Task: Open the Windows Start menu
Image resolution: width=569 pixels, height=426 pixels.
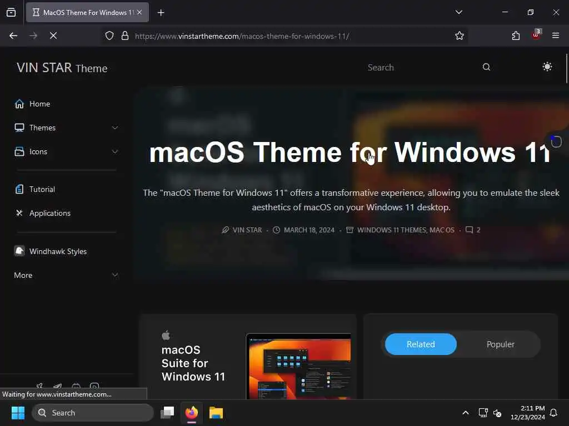Action: [18, 413]
